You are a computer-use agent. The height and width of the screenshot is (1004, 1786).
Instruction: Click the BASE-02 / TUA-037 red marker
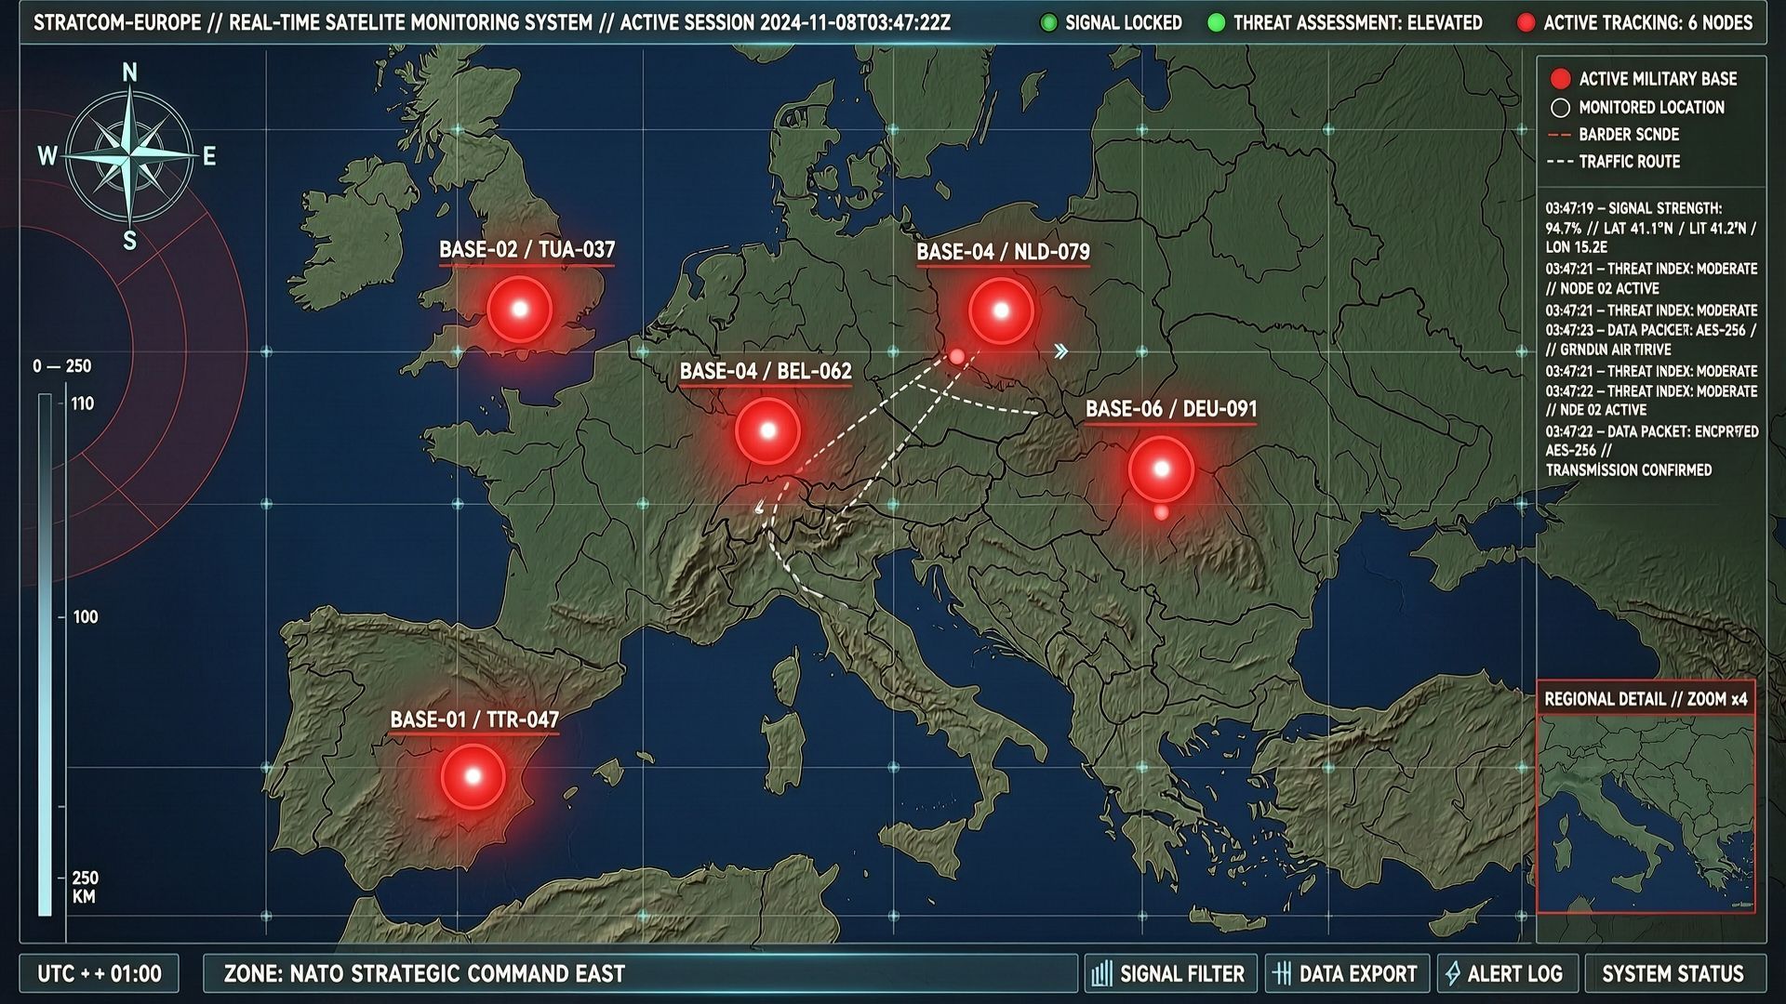pos(519,309)
